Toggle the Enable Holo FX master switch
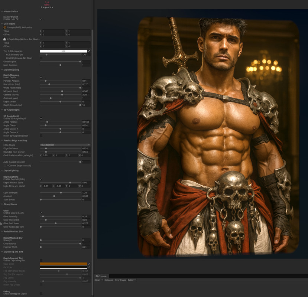 click(x=41, y=19)
